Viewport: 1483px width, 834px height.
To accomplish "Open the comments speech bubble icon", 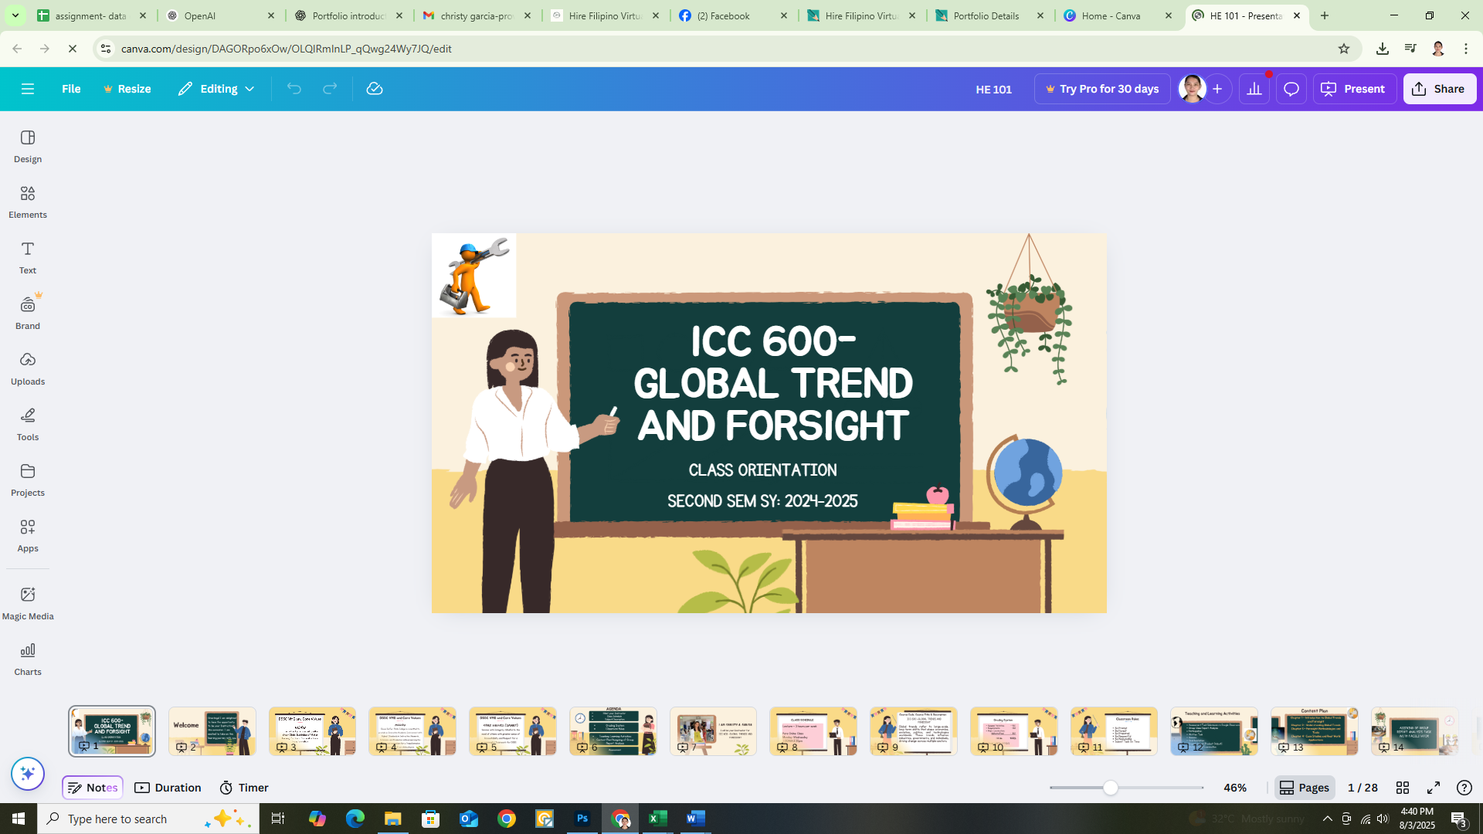I will 1291,89.
